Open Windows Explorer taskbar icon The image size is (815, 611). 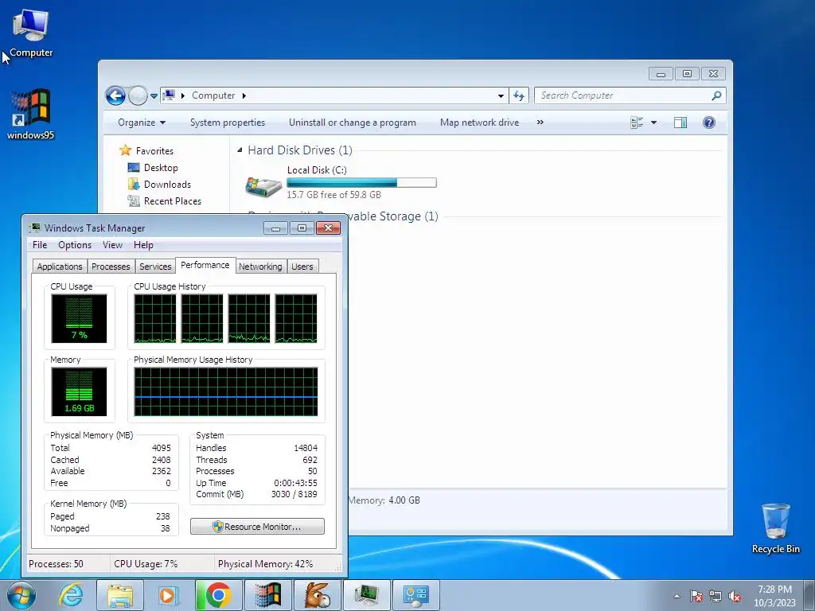tap(120, 595)
